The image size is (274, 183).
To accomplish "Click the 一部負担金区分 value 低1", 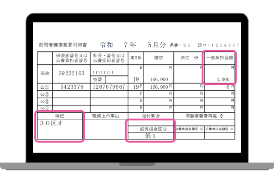I will coord(150,136).
